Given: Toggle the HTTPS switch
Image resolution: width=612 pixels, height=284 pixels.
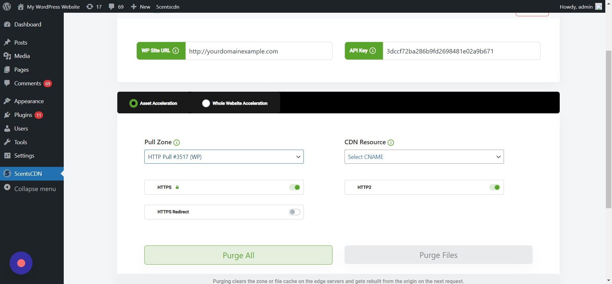Looking at the screenshot, I should coord(295,187).
